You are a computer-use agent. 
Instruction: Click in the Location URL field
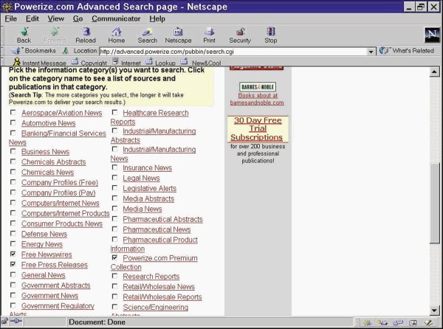click(233, 52)
